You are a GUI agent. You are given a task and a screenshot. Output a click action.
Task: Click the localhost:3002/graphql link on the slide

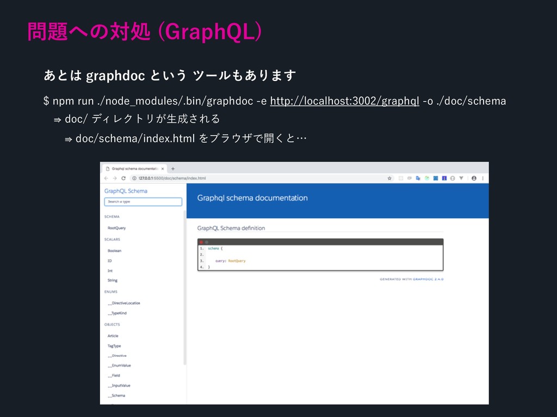(344, 101)
